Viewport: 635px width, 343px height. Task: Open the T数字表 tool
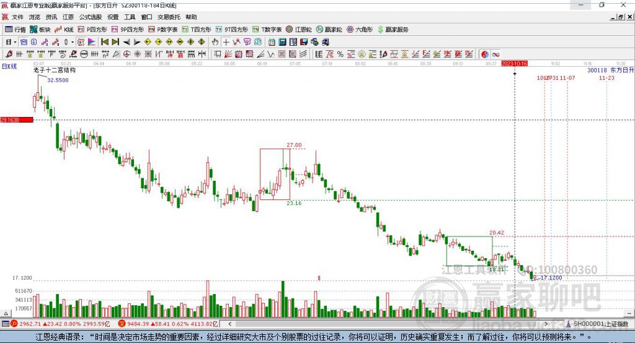[267, 30]
